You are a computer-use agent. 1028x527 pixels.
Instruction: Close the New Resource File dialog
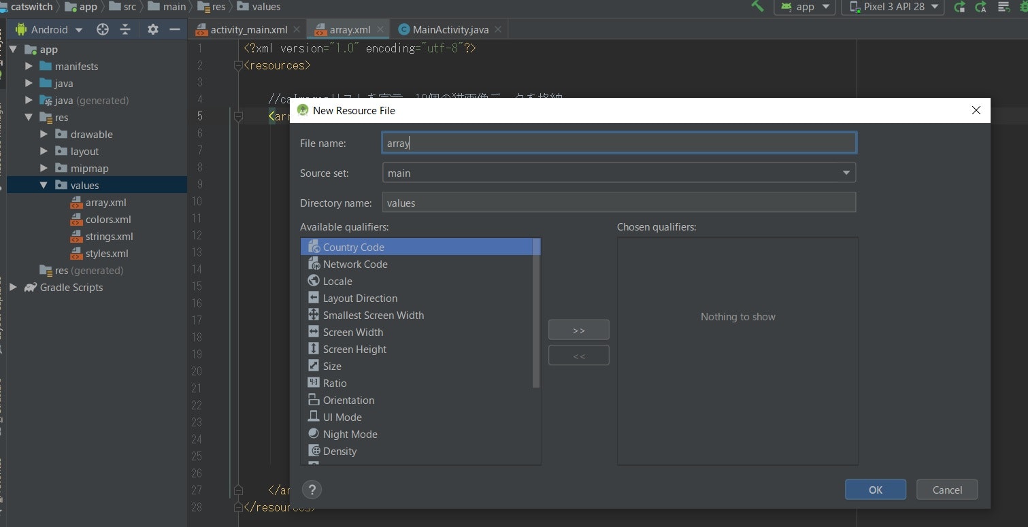pyautogui.click(x=976, y=110)
